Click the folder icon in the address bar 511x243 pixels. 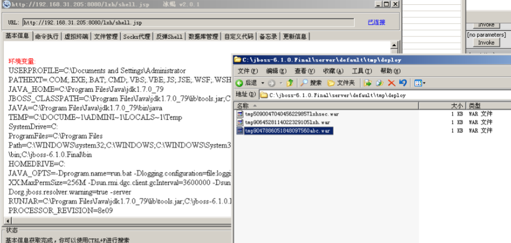[264, 95]
